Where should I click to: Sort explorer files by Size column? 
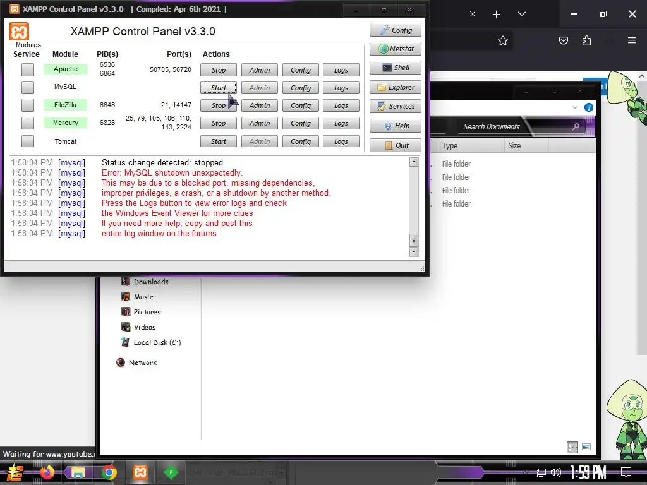(526, 146)
